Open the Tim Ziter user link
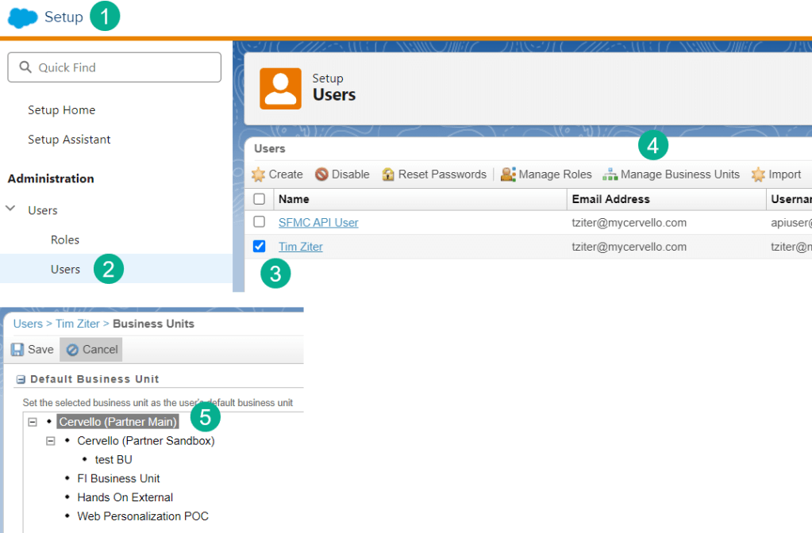812x533 pixels. pos(300,247)
